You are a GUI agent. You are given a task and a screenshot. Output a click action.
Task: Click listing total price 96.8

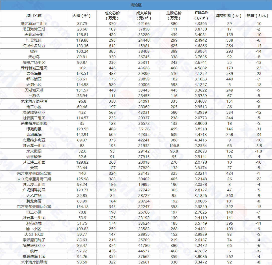click(174, 151)
